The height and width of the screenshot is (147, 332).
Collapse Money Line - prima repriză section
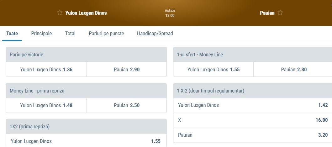[86, 91]
